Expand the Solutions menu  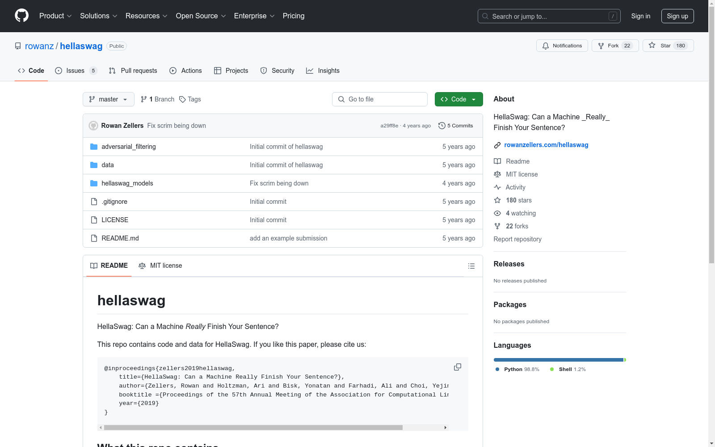99,16
